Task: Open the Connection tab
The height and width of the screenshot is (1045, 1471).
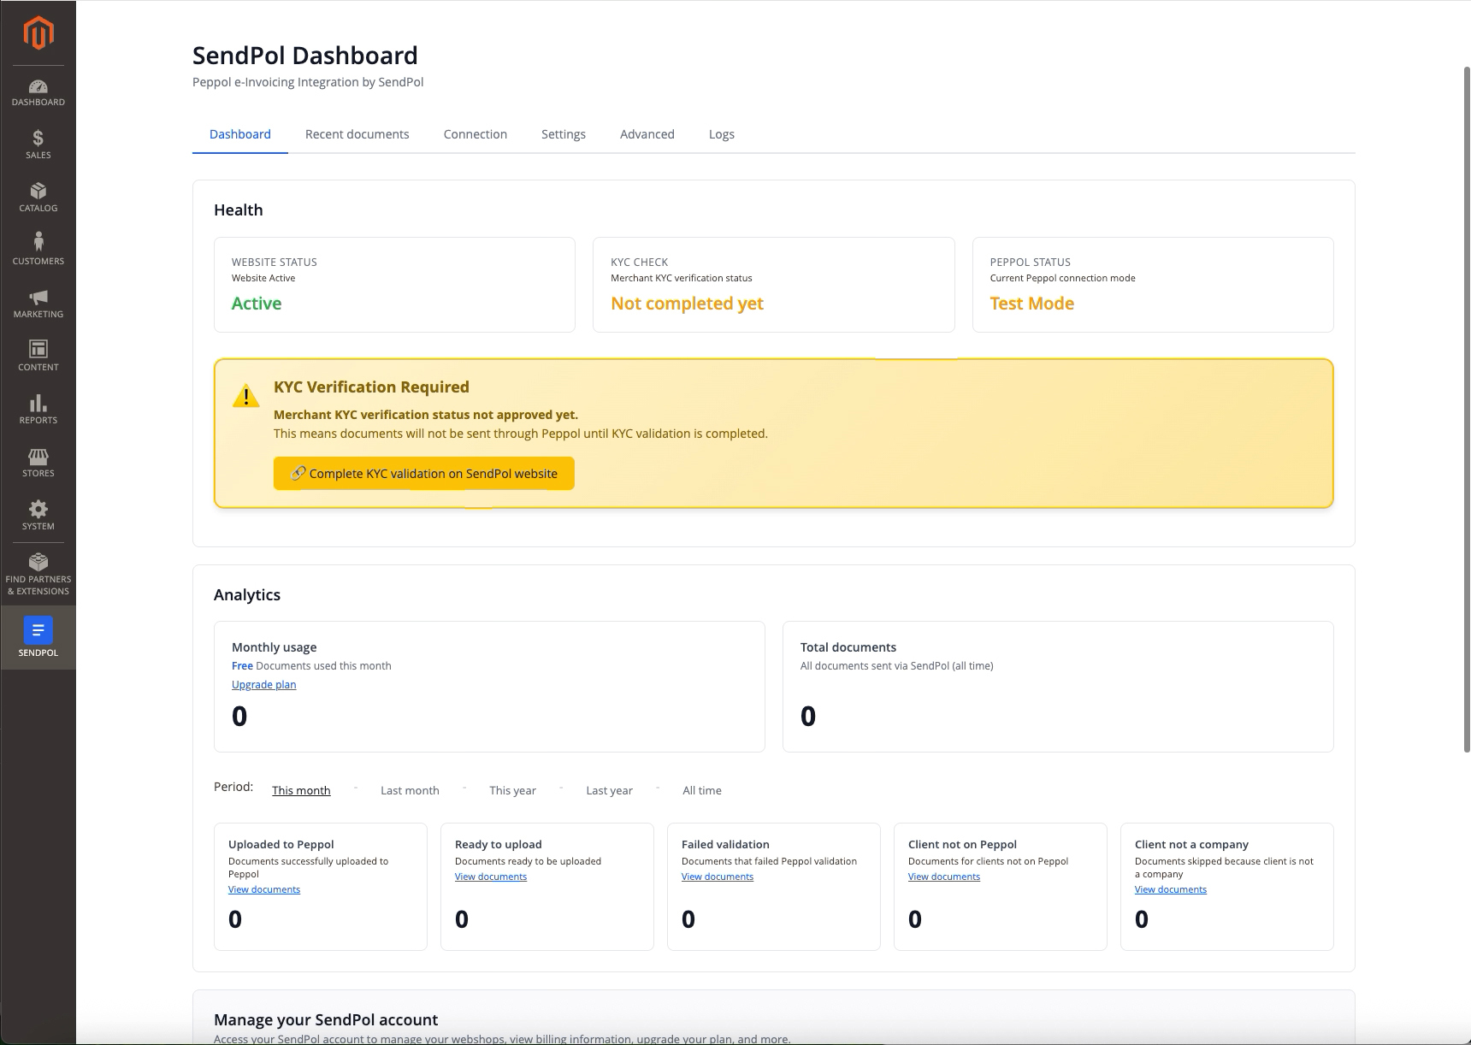Action: 476,134
